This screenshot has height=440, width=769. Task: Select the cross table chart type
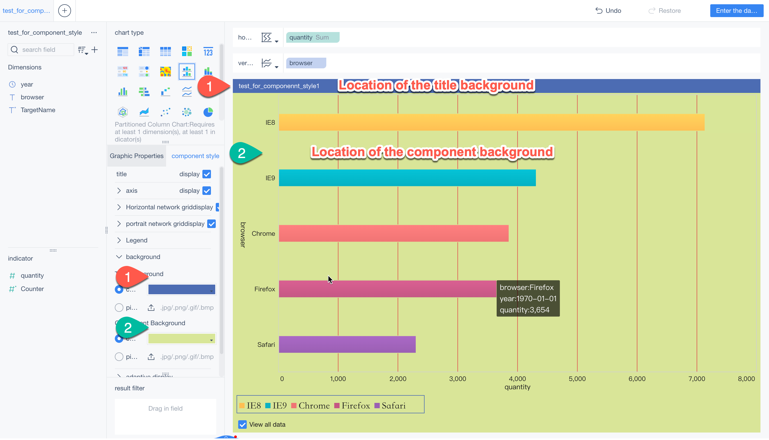tap(144, 52)
